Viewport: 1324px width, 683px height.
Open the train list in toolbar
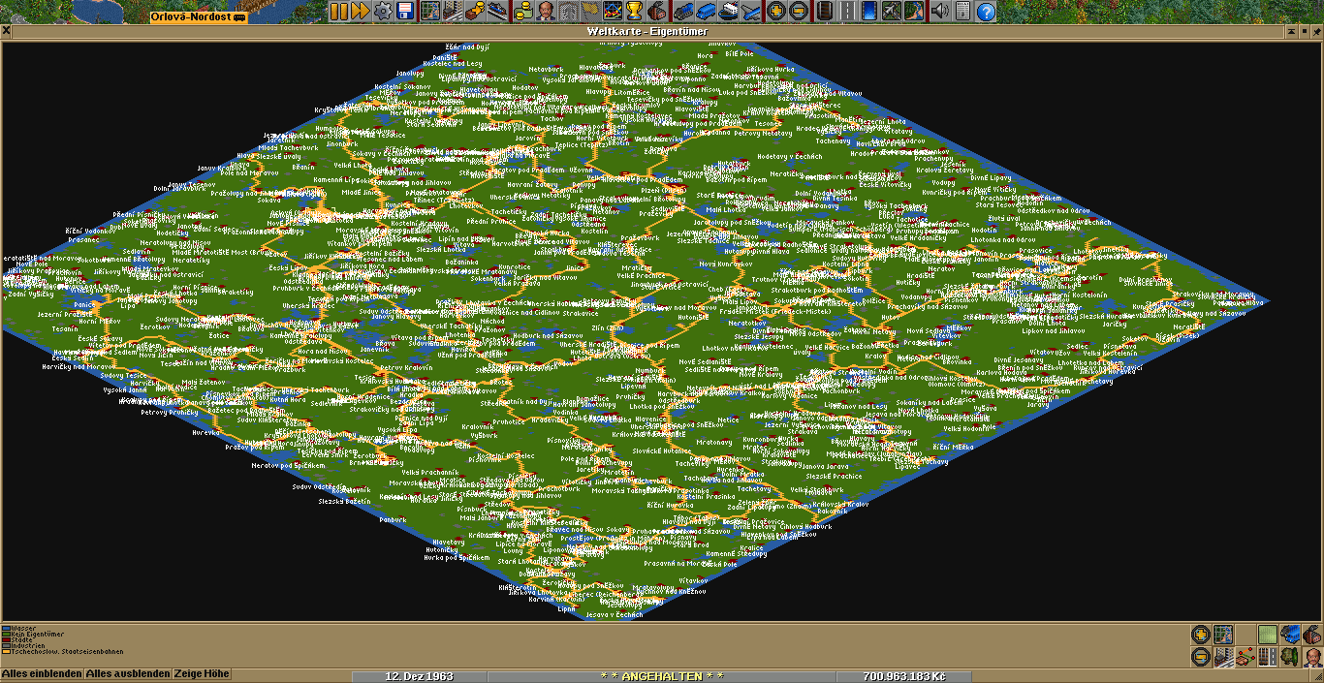point(682,12)
